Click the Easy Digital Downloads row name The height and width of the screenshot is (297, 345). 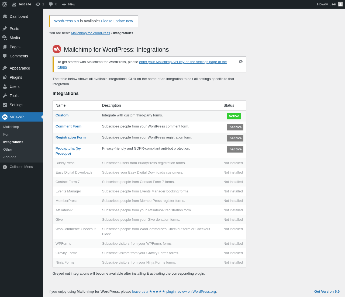pyautogui.click(x=74, y=172)
